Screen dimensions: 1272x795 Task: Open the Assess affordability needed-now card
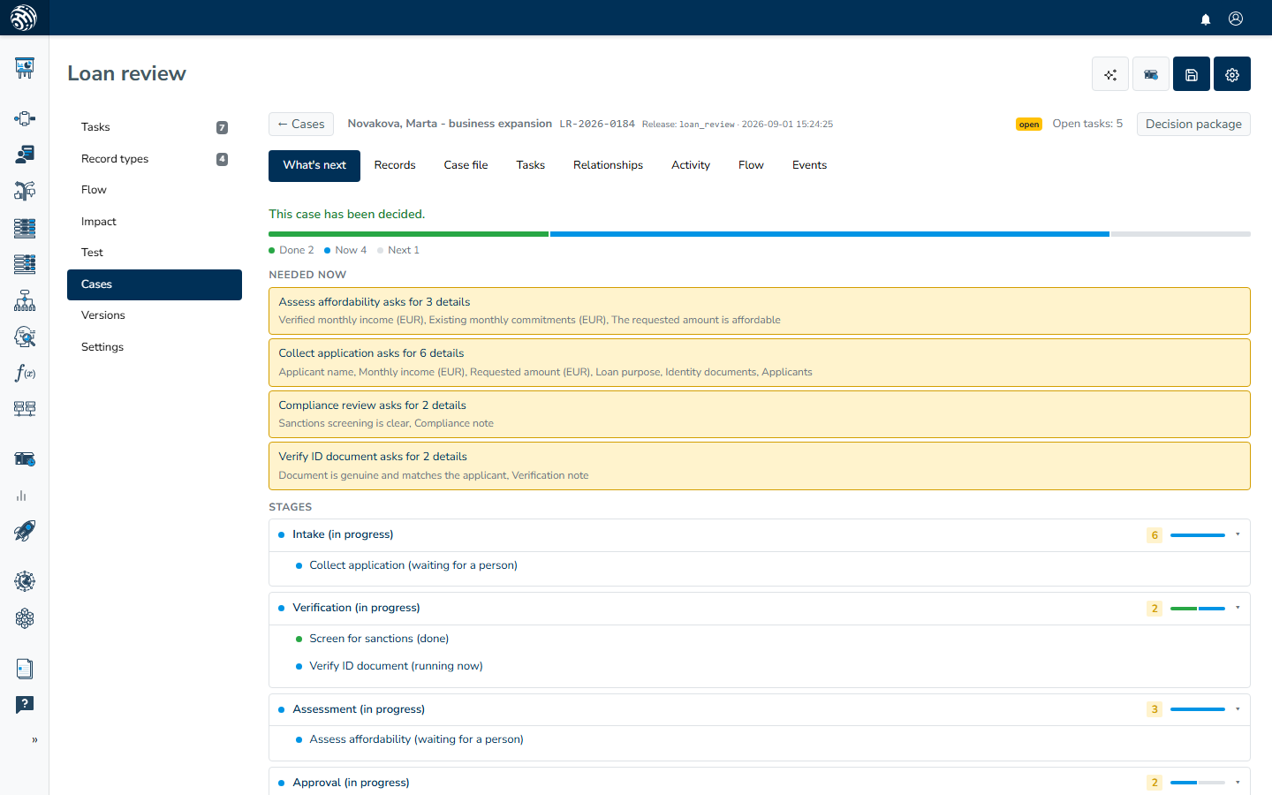point(760,311)
